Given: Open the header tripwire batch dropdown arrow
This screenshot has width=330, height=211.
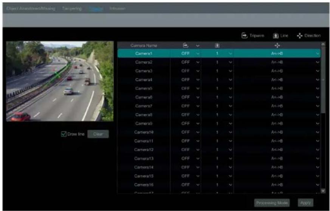Looking at the screenshot, I should coord(198,46).
